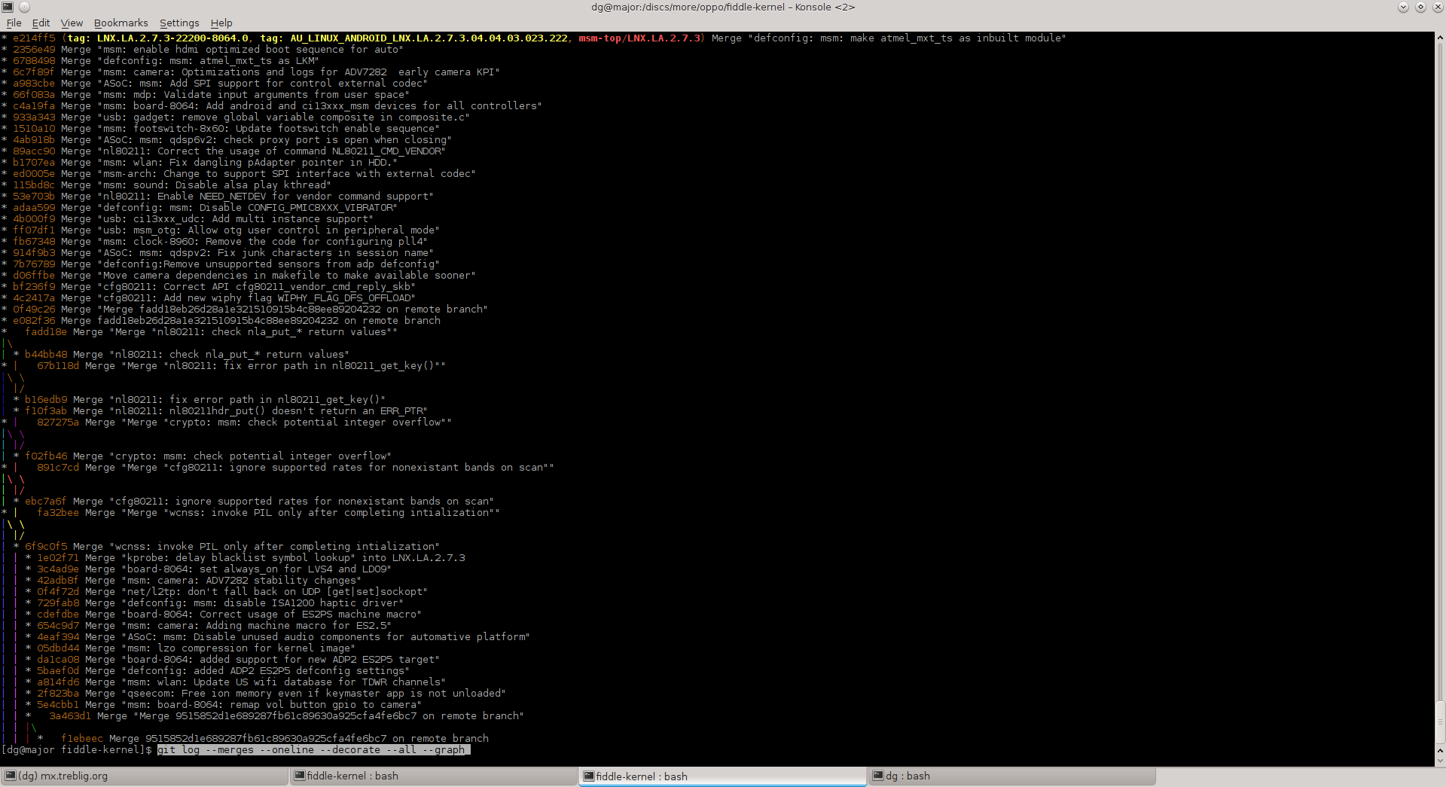Click commit hash 3a463d1
Screen dimensions: 1446x787
(x=70, y=715)
